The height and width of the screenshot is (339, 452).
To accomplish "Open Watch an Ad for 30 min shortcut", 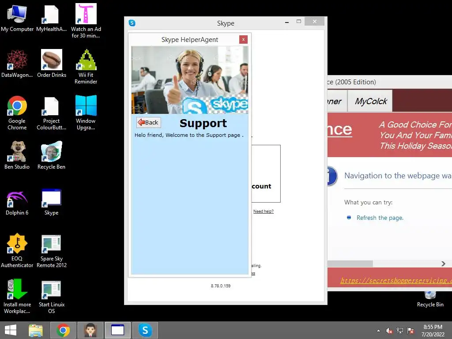I will pos(86,21).
